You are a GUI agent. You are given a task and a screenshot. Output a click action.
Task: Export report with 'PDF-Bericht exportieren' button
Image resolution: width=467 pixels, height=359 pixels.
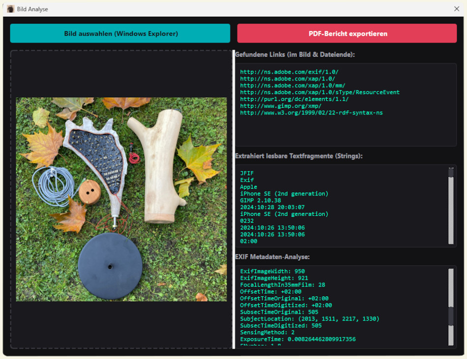(x=347, y=33)
